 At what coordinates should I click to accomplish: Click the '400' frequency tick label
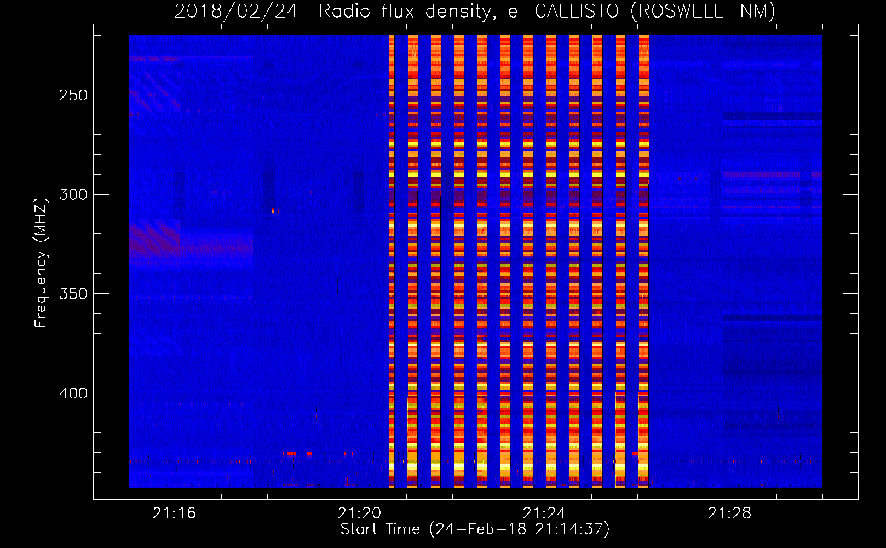tap(73, 393)
